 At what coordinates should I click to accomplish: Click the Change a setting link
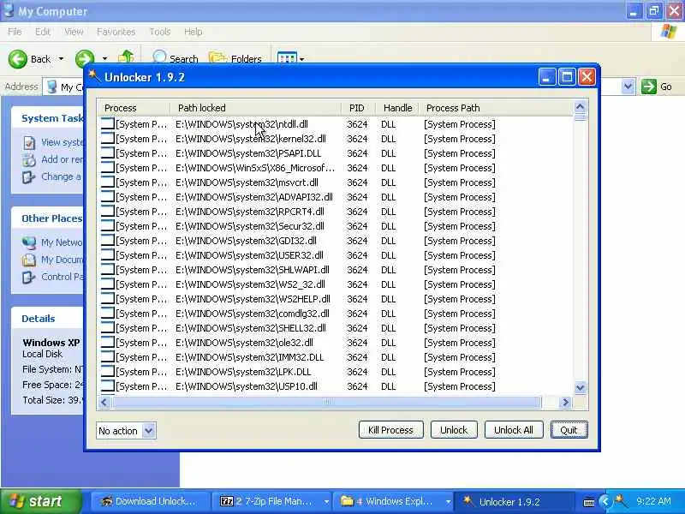(x=61, y=176)
